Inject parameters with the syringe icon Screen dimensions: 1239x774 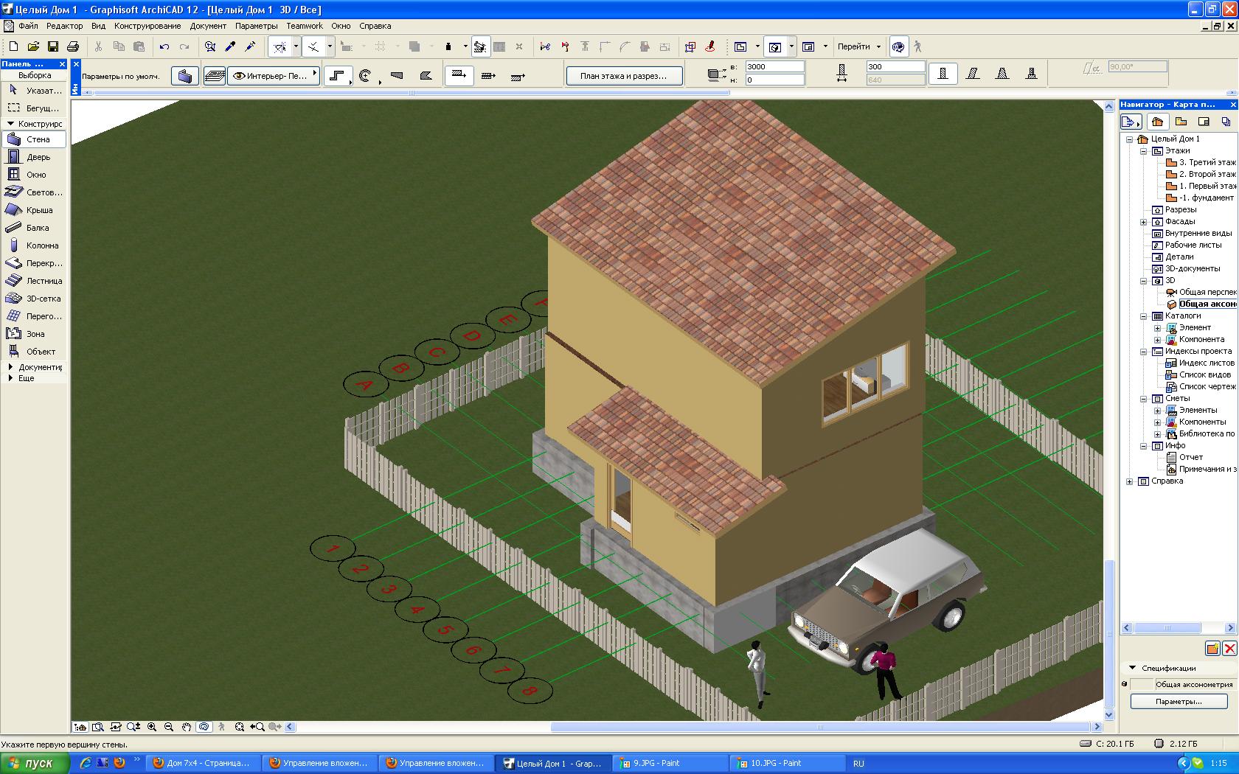[x=250, y=46]
